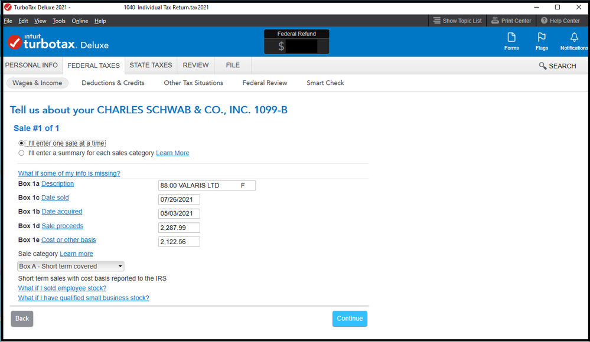Maximize the TurboTax window

pyautogui.click(x=558, y=7)
